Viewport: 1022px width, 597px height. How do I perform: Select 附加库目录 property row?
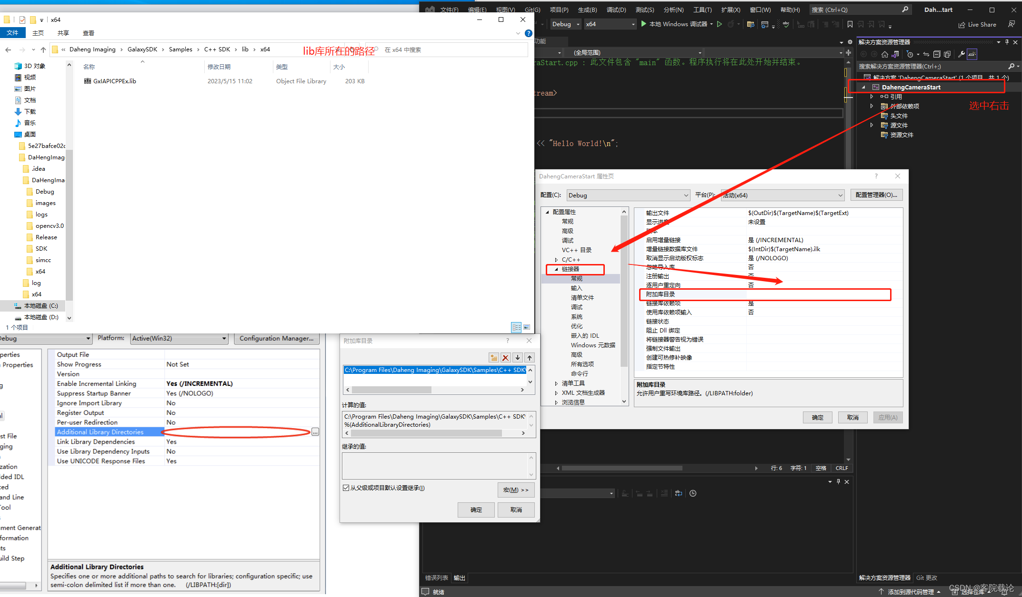[x=765, y=294]
